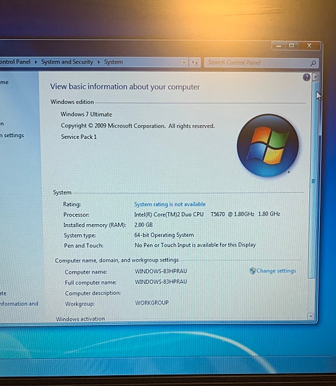Expand the arrow after Control Panel breadcrumb
This screenshot has height=386, width=336.
(36, 62)
